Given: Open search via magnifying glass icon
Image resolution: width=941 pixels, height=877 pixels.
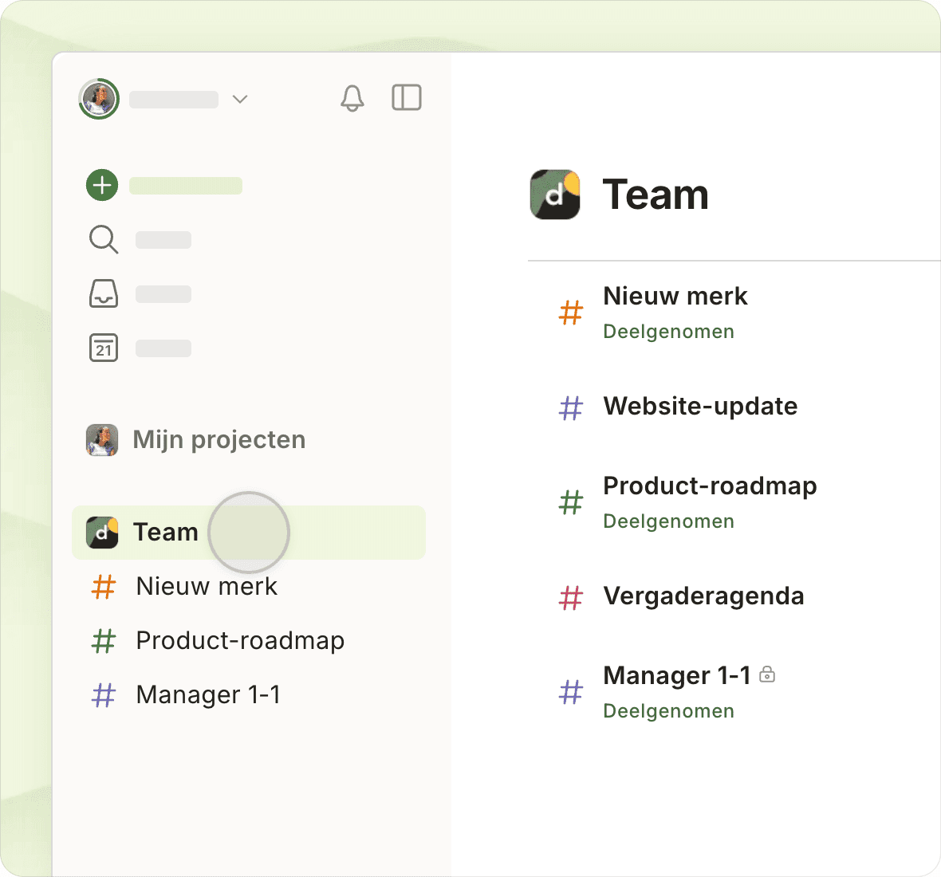Looking at the screenshot, I should [104, 239].
